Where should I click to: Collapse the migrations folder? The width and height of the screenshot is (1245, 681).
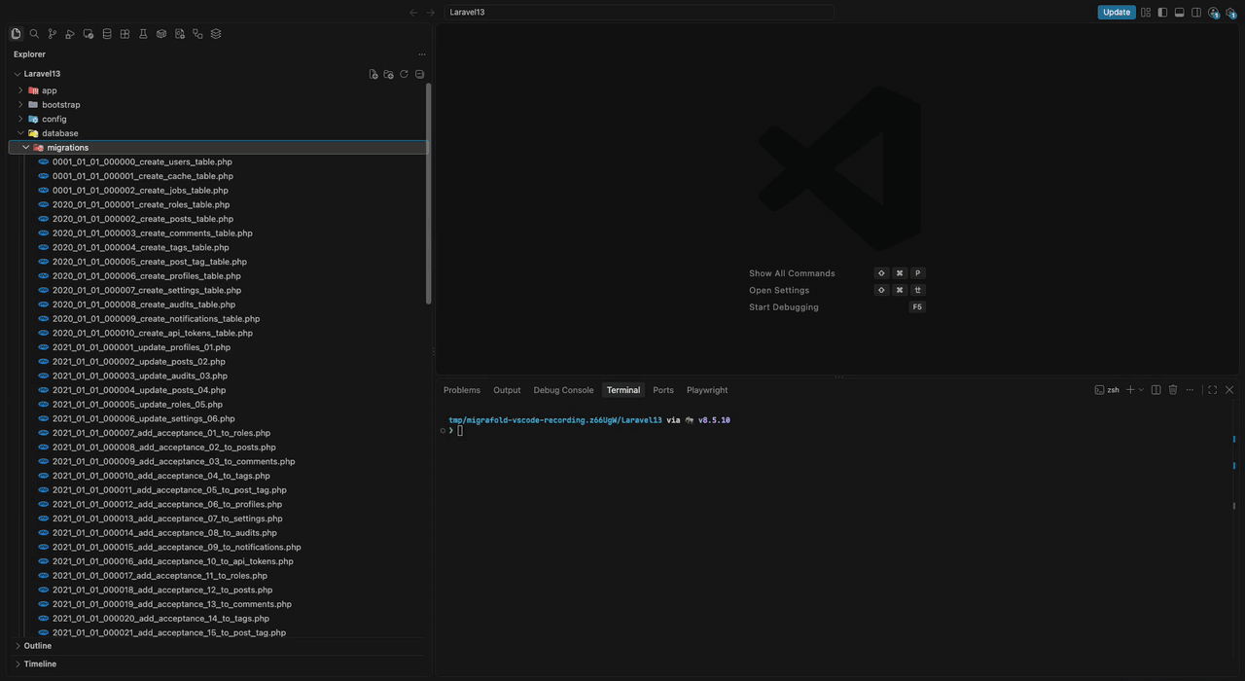click(26, 148)
